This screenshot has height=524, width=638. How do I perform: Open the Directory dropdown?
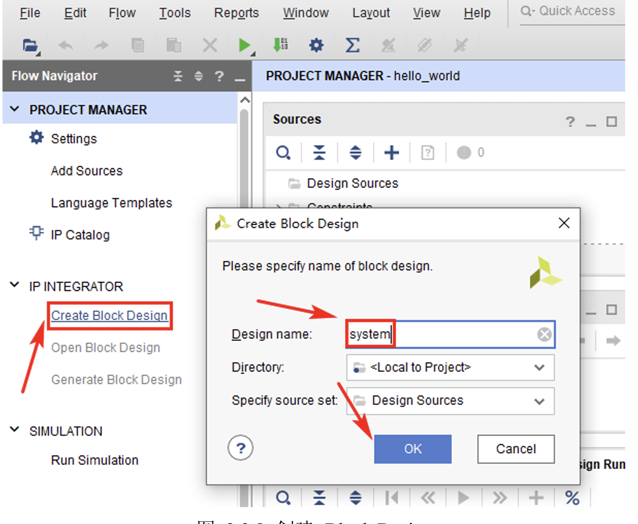click(450, 367)
